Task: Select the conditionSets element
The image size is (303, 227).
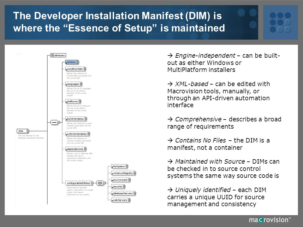Action: click(x=75, y=69)
